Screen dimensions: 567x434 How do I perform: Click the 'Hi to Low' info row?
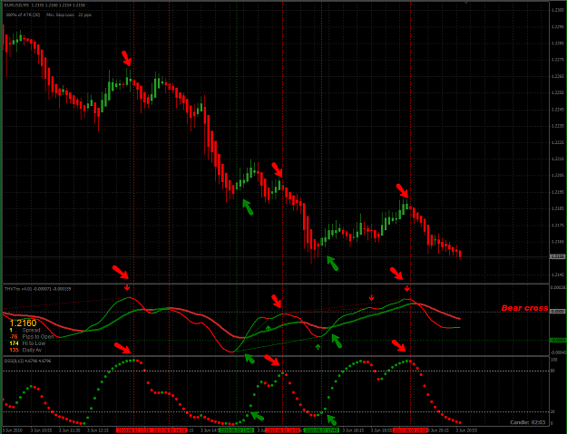point(27,343)
